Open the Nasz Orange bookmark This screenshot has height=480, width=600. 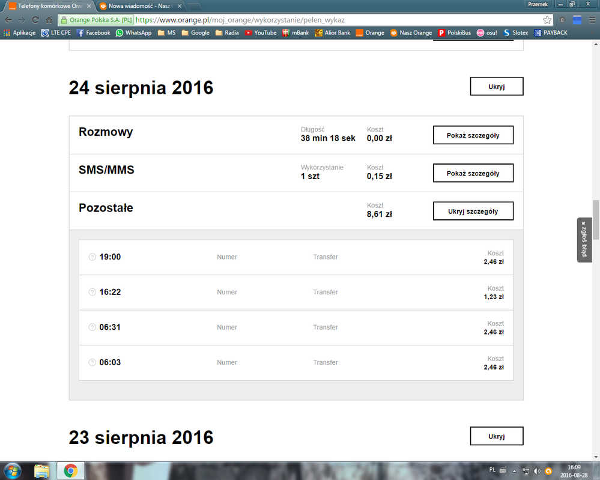tap(411, 33)
